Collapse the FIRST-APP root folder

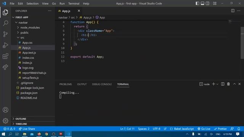coord(33,18)
